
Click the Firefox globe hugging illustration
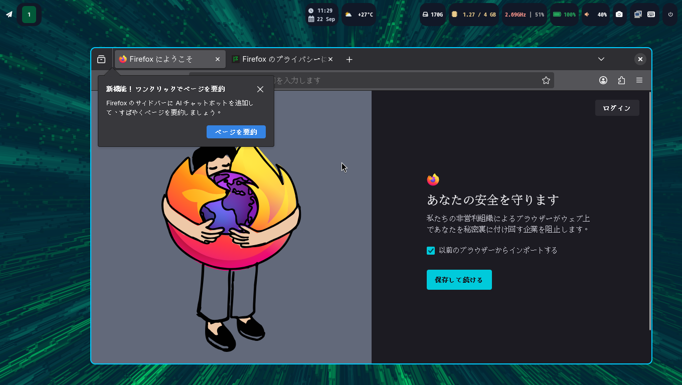(231, 246)
